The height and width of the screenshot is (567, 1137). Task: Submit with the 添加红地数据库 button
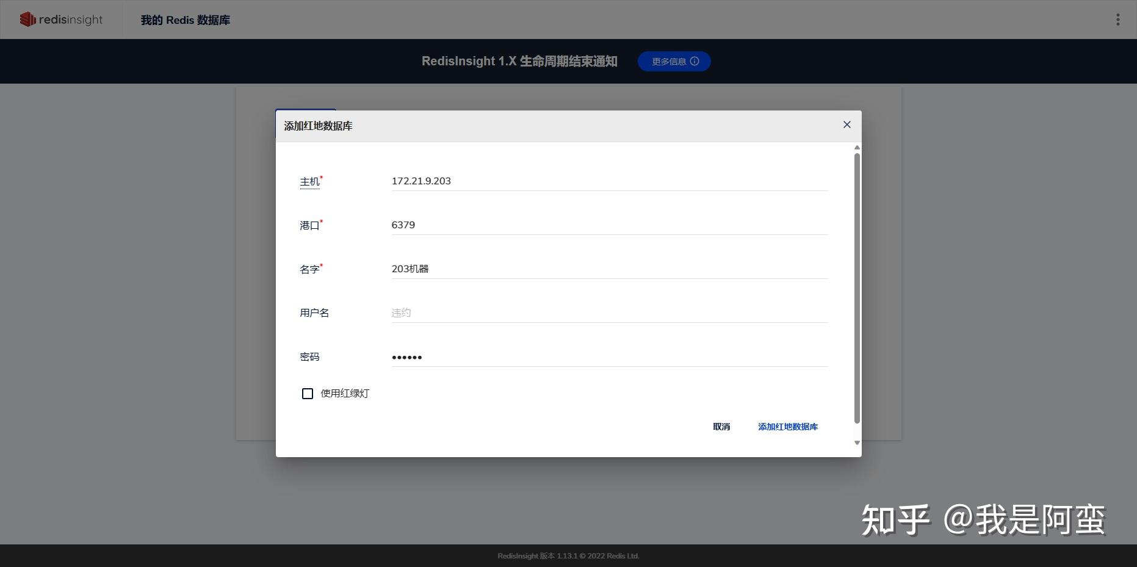pyautogui.click(x=788, y=427)
